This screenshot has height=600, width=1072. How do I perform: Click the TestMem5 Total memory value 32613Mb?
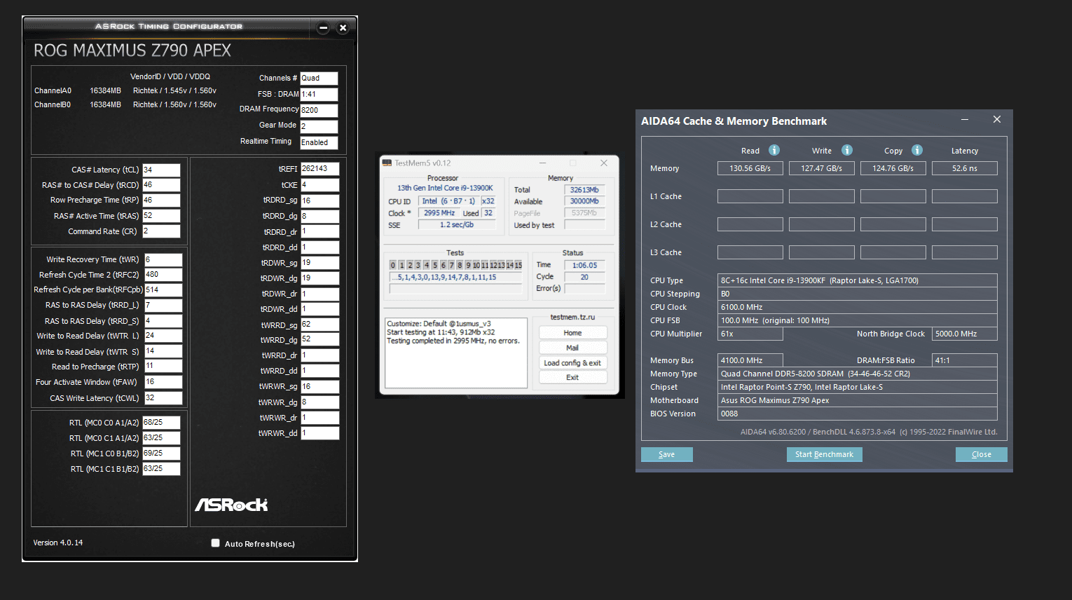585,190
